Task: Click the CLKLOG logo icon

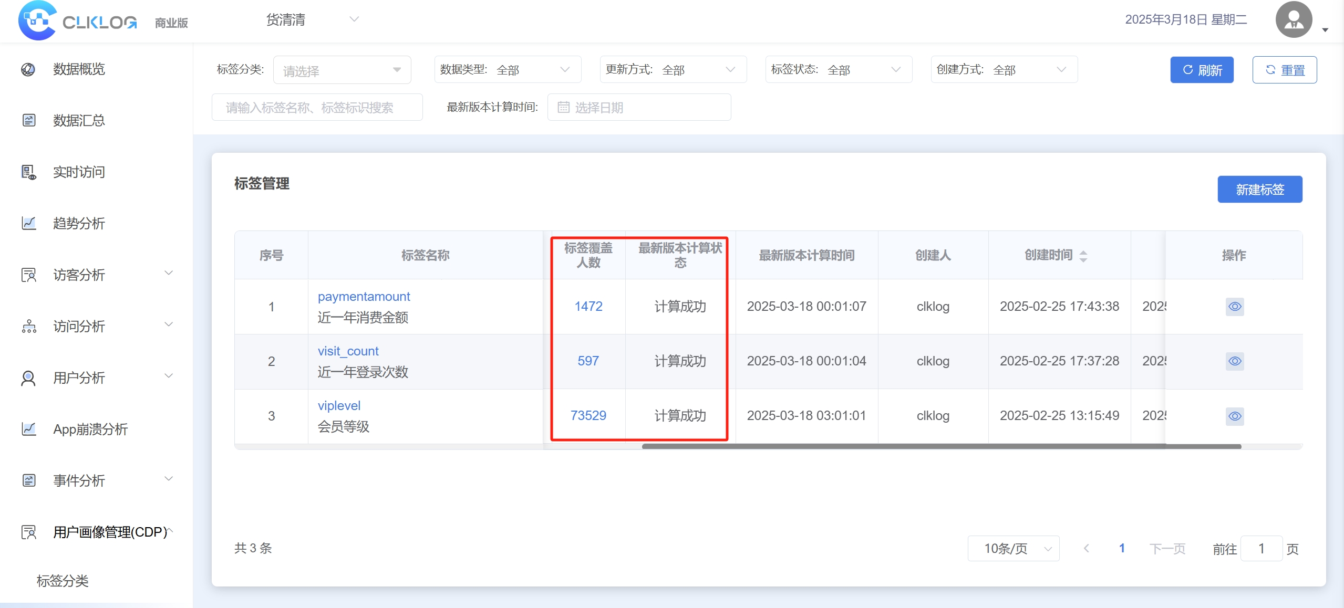Action: pos(37,20)
